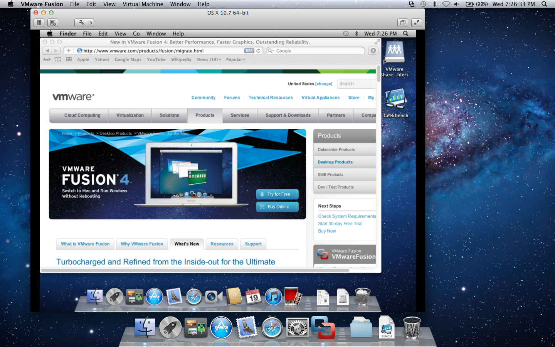This screenshot has width=555, height=347.
Task: Open Photo Booth in the guest dock
Action: (293, 297)
